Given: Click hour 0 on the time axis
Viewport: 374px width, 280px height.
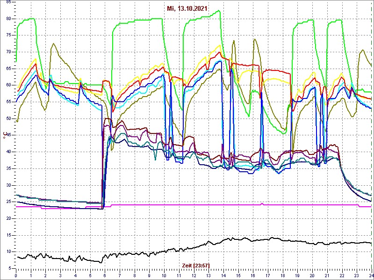Looking at the screenshot, I should pos(16,276).
